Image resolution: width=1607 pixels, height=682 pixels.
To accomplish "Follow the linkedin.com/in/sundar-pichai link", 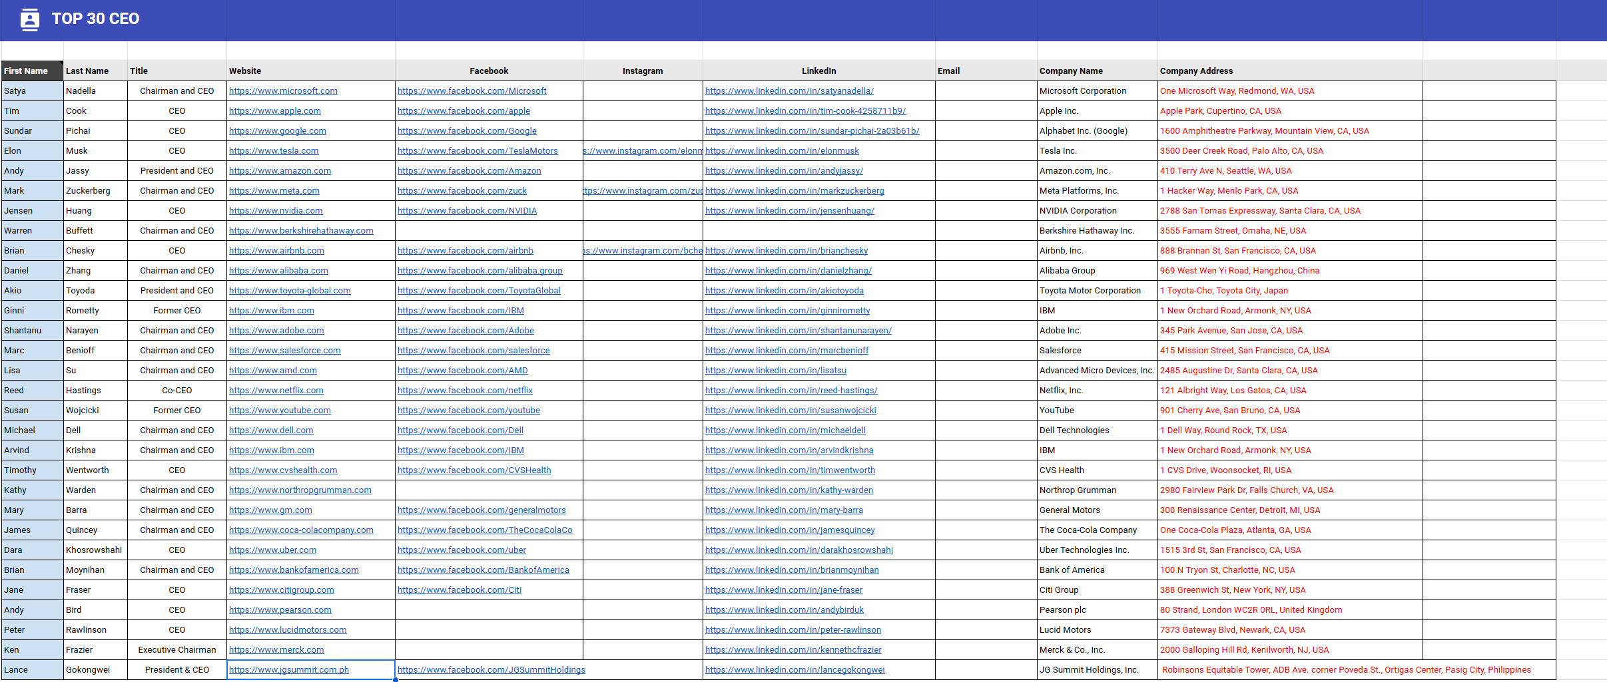I will (812, 131).
